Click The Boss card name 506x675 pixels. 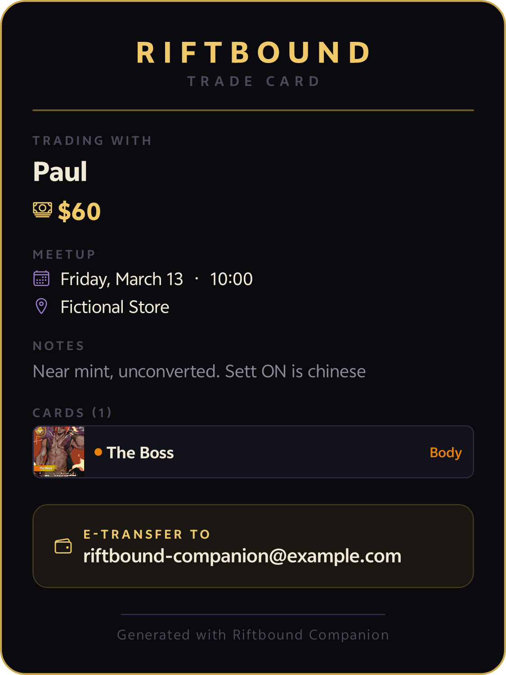(x=140, y=453)
